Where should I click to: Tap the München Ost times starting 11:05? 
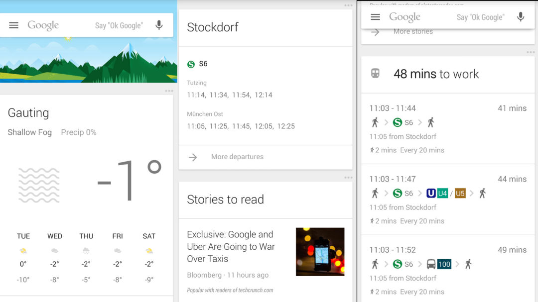click(x=241, y=126)
